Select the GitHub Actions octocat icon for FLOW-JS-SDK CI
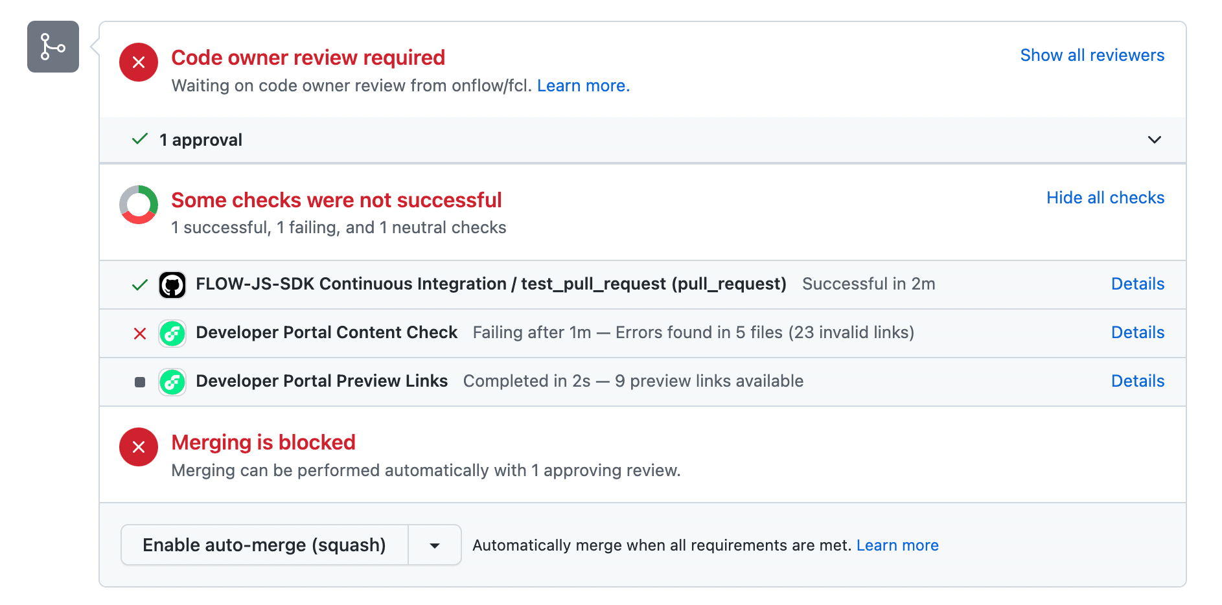 pos(172,284)
